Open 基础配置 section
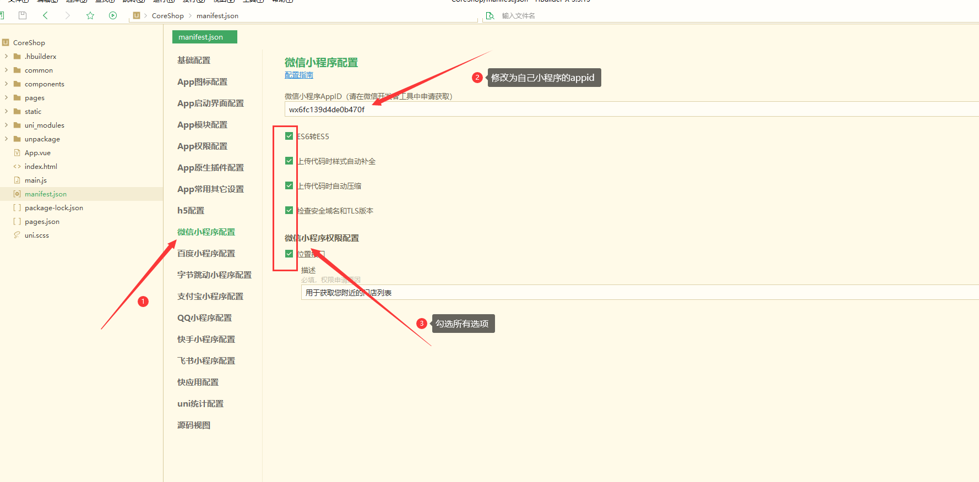 (x=194, y=61)
